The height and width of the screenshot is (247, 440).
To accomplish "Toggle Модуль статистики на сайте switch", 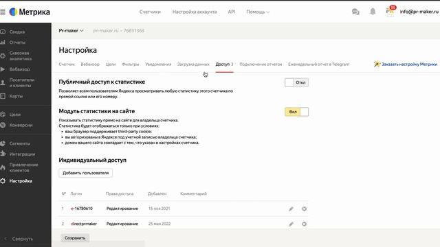I will tap(296, 112).
